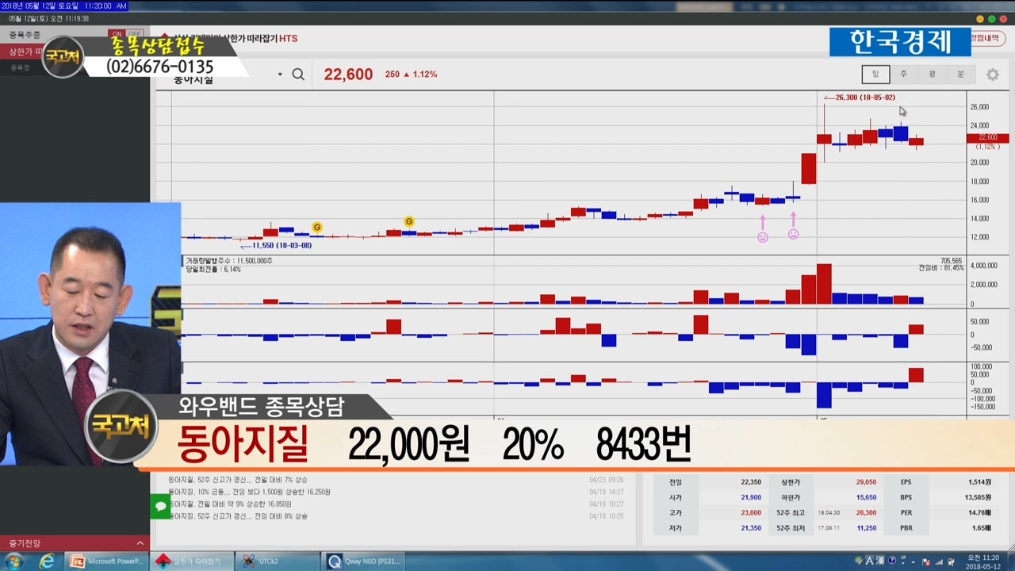The image size is (1015, 571).
Task: Click the Windows Start button
Action: coord(13,561)
